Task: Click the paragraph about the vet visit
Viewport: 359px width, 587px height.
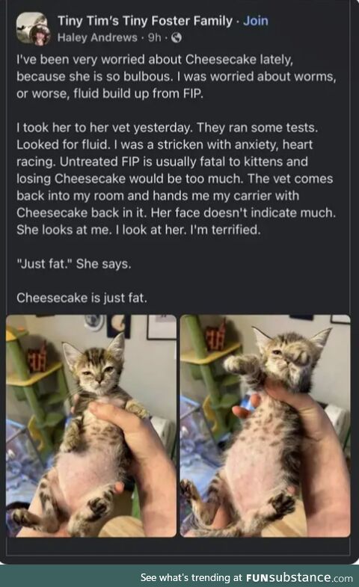Action: 177,179
